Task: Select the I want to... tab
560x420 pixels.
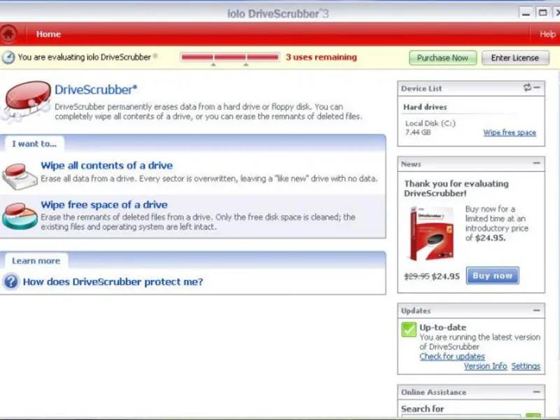Action: (34, 143)
